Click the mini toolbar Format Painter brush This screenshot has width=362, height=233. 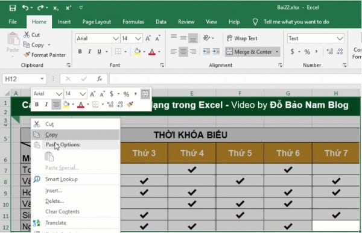(x=130, y=104)
